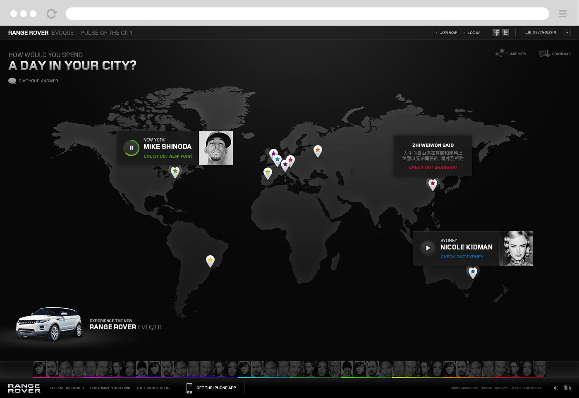Pause the Mike Shinoda New York clip
Image resolution: width=579 pixels, height=398 pixels.
[x=131, y=148]
